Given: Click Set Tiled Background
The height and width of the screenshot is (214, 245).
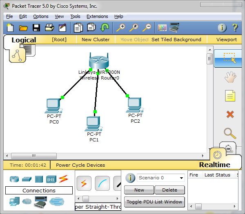Looking at the screenshot, I should pyautogui.click(x=176, y=40).
